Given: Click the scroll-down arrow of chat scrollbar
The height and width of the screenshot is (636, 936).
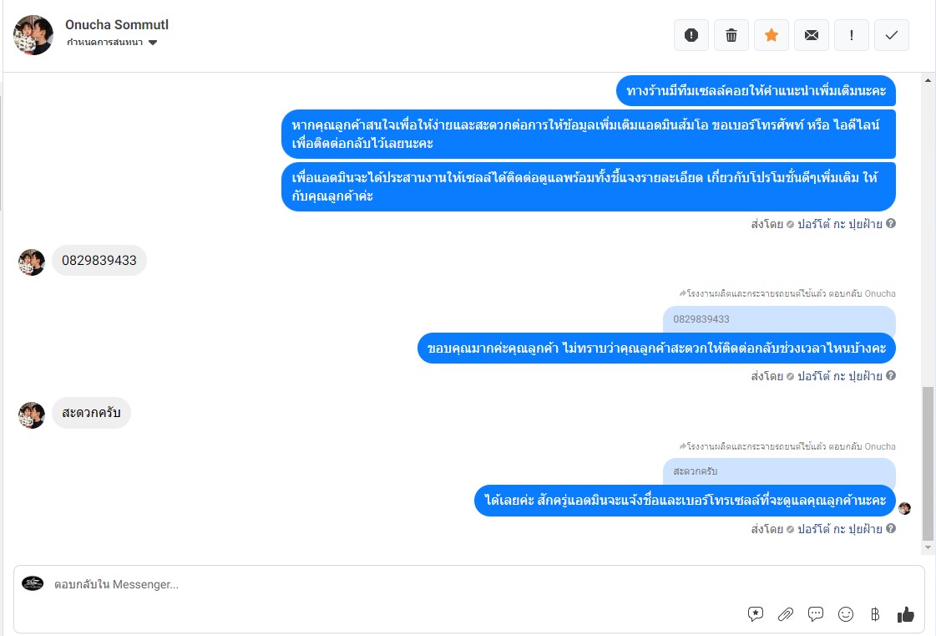Looking at the screenshot, I should coord(928,547).
